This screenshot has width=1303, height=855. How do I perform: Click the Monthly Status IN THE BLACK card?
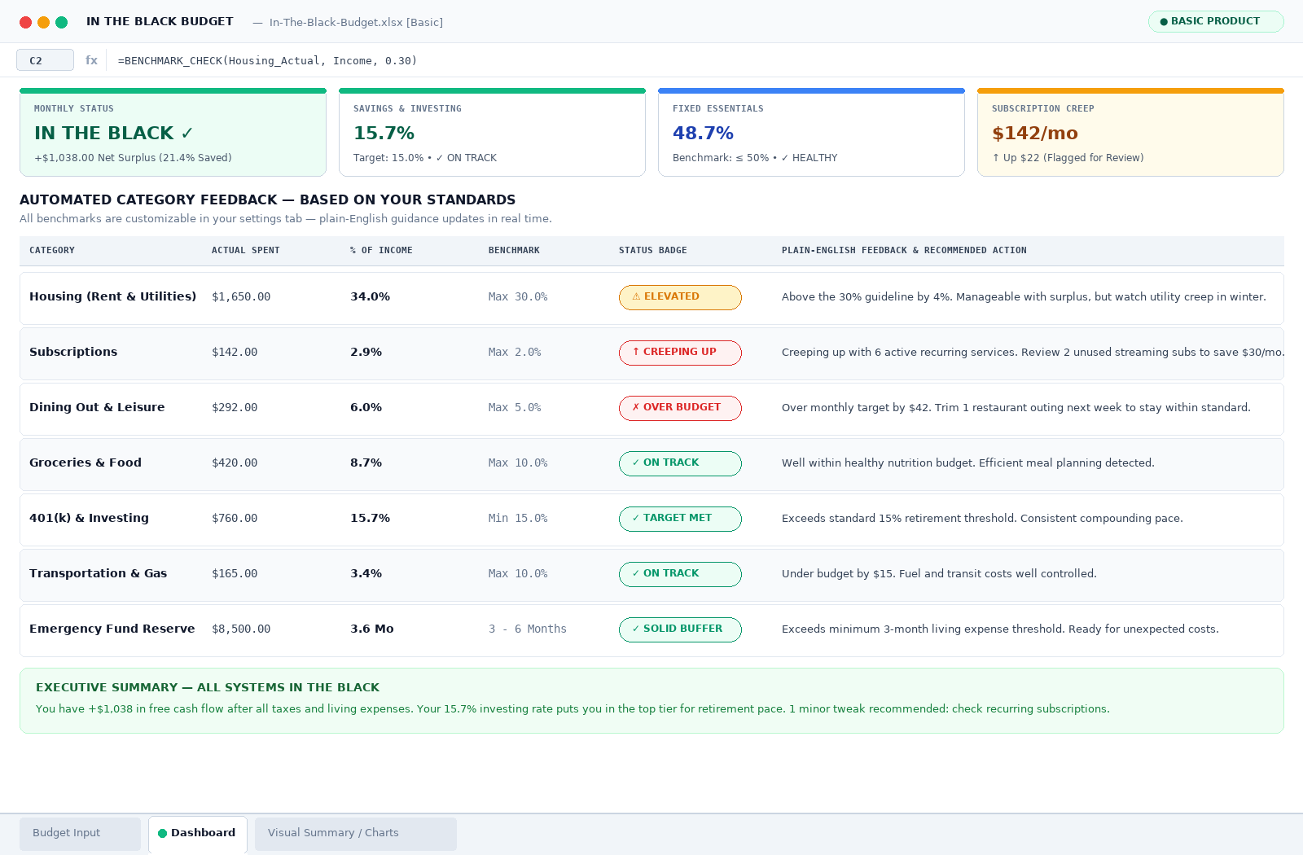173,133
